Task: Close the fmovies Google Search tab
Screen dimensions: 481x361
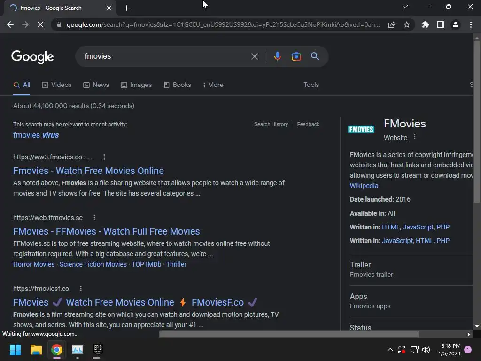Action: pos(109,8)
